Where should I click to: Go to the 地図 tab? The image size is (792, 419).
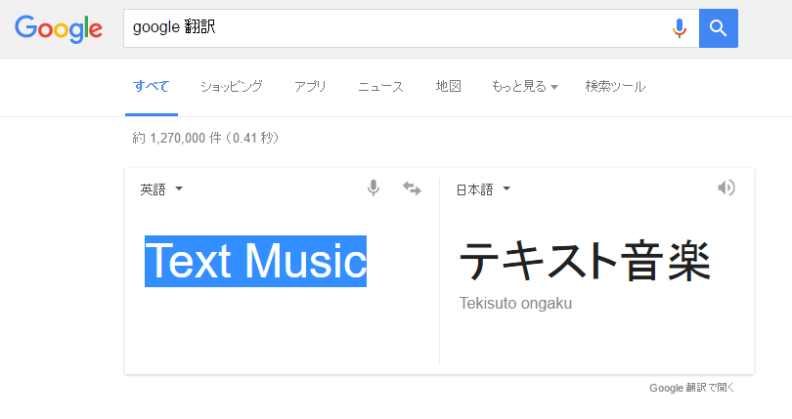[x=448, y=86]
